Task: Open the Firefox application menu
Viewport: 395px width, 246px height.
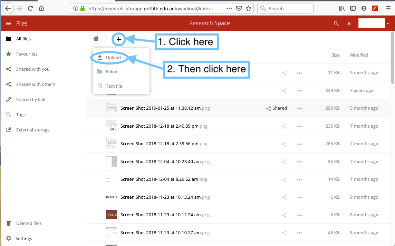Action: tap(388, 8)
